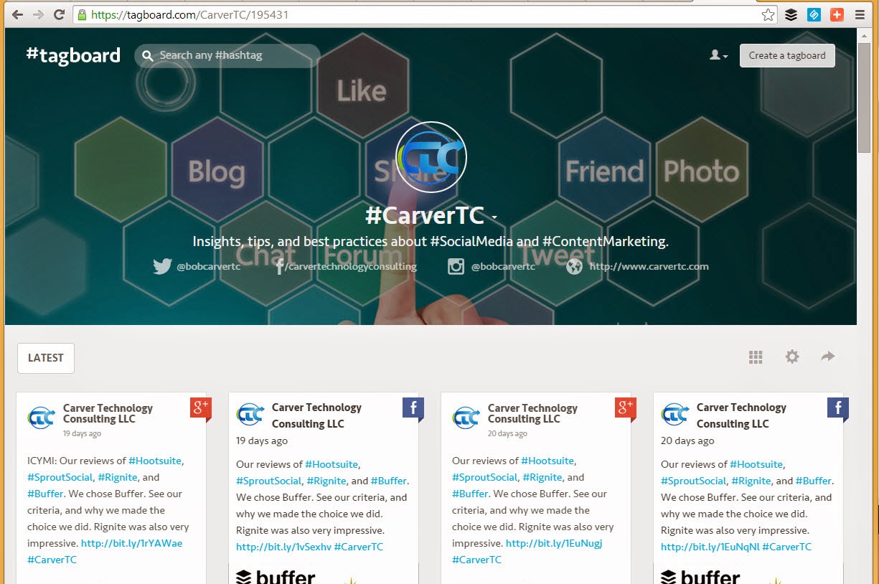Click the Search any #hashtag field
The image size is (879, 584).
[227, 55]
